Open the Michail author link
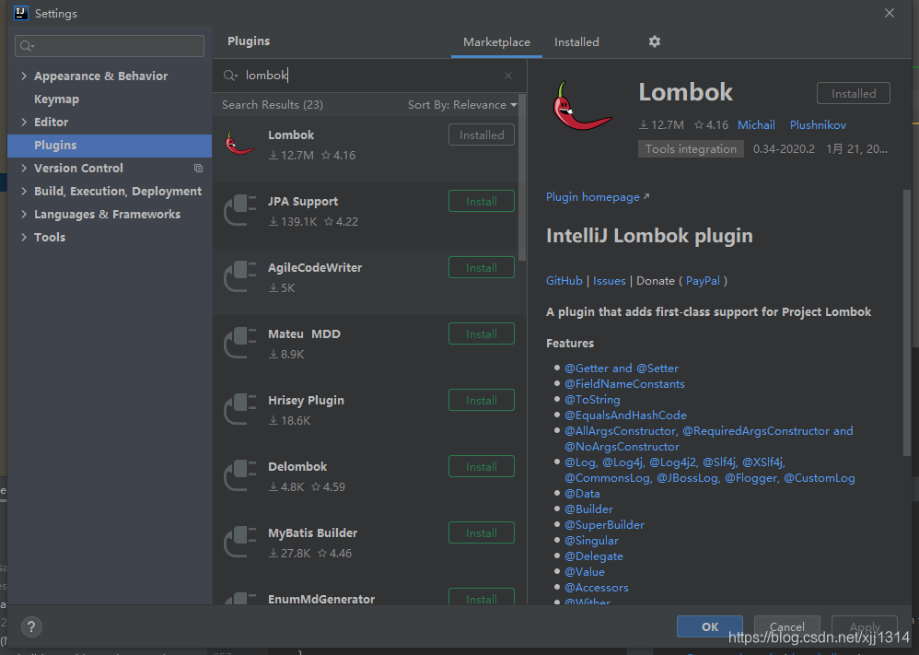The image size is (919, 655). pyautogui.click(x=756, y=125)
